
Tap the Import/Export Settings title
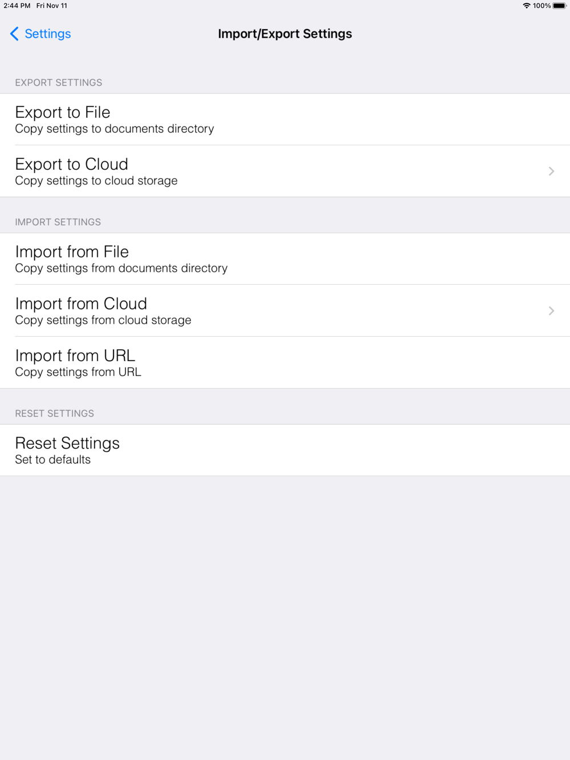(x=285, y=34)
